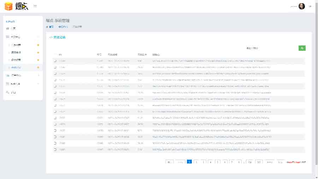This screenshot has height=179, width=318.
Task: Click the home icon in the sidebar
Action: click(x=8, y=28)
